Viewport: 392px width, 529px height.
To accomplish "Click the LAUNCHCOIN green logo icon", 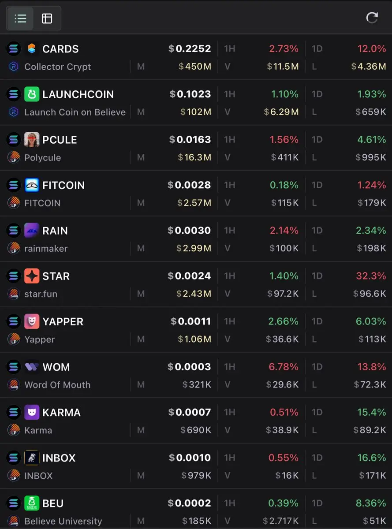I will 32,94.
